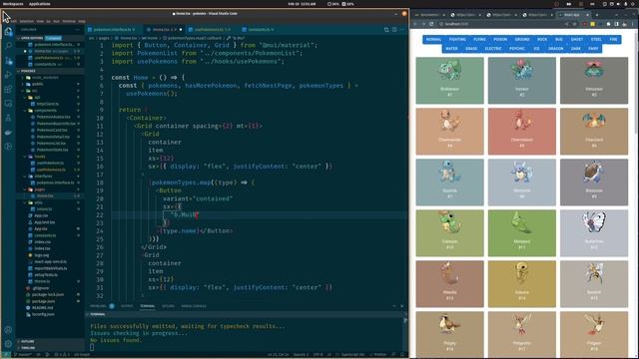Open the Charizard #6 card
Viewport: 639px width, 359px height.
click(x=594, y=131)
